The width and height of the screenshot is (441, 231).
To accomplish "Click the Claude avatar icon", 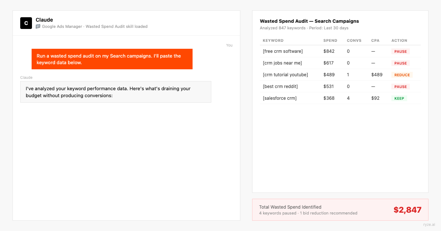I will pos(26,23).
